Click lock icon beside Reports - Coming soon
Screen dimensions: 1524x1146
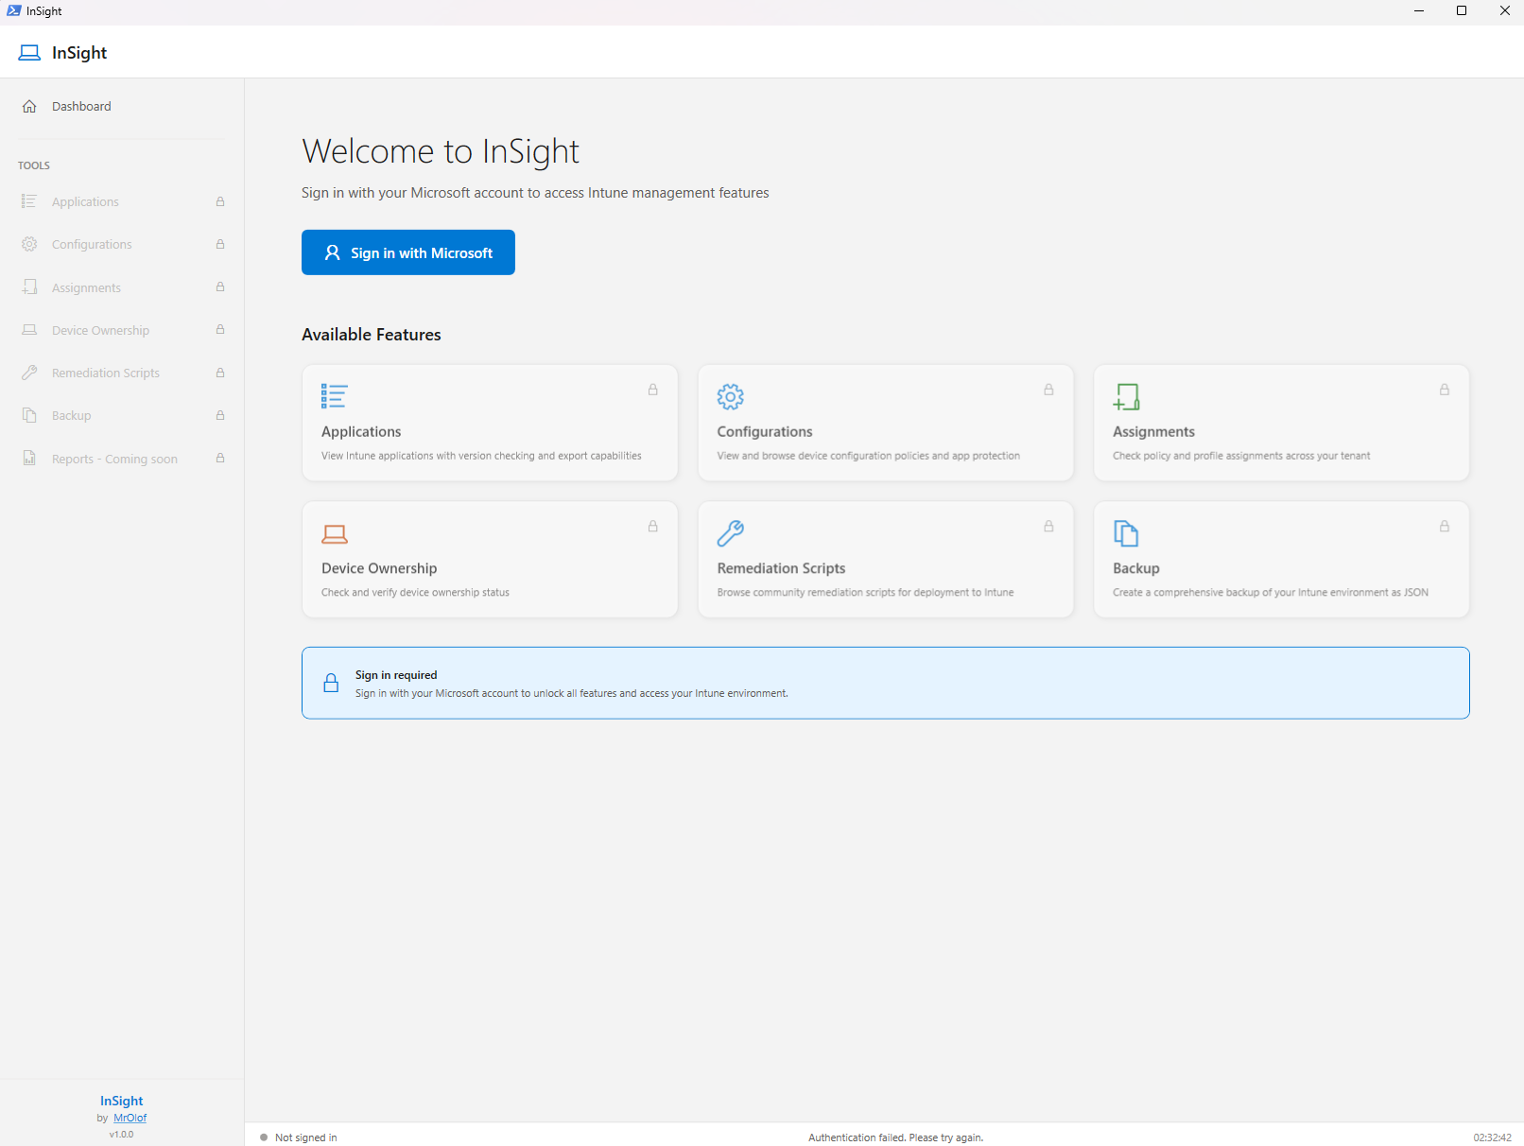220,458
